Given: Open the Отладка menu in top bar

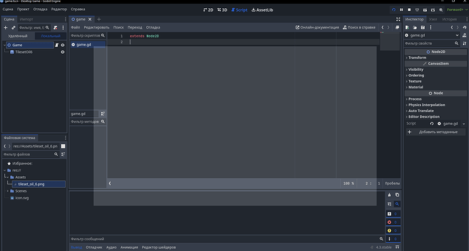Looking at the screenshot, I should pos(40,10).
